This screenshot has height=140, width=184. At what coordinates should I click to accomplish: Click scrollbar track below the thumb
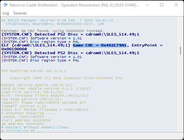tap(180, 93)
